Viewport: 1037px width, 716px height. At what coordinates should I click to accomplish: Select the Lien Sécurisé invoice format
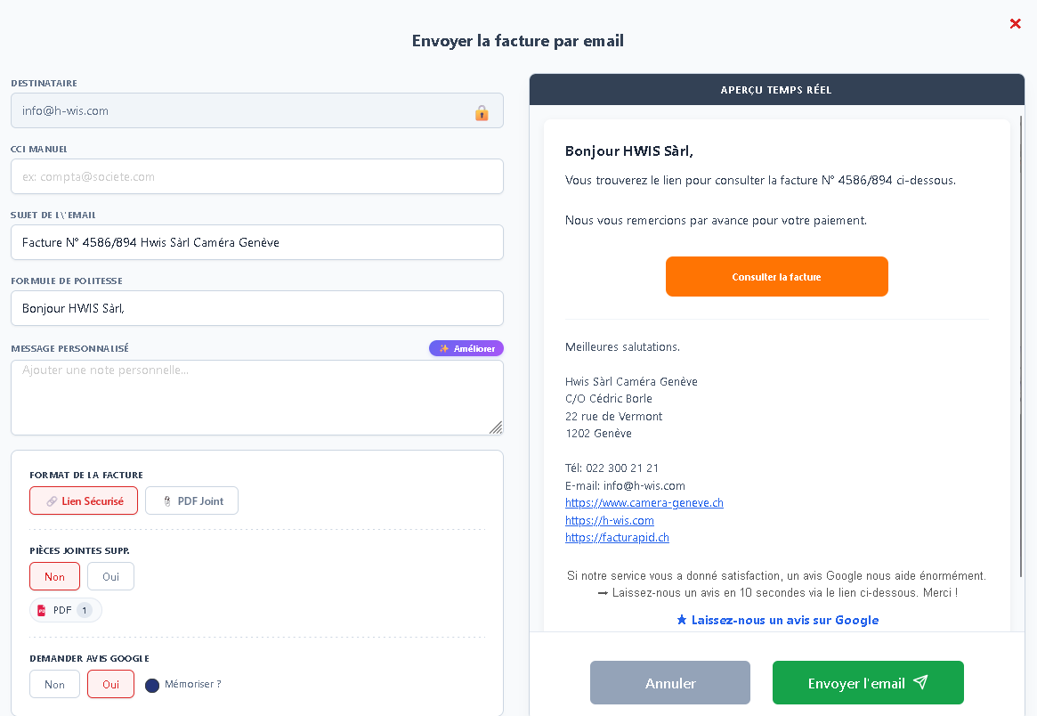point(84,501)
